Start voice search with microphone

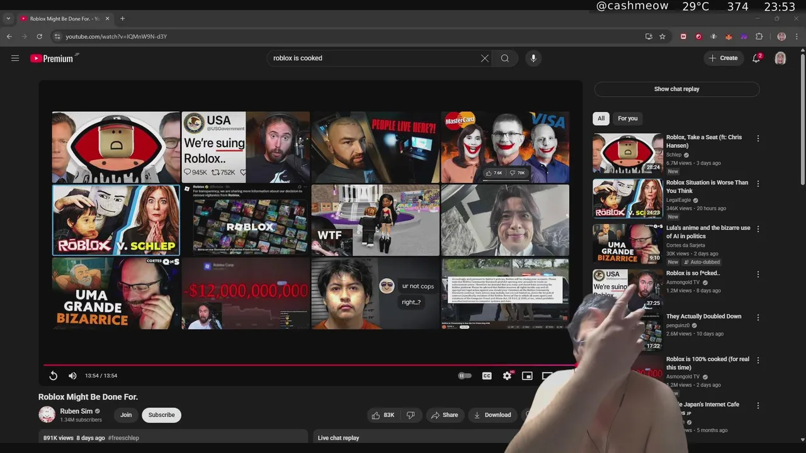pyautogui.click(x=533, y=58)
